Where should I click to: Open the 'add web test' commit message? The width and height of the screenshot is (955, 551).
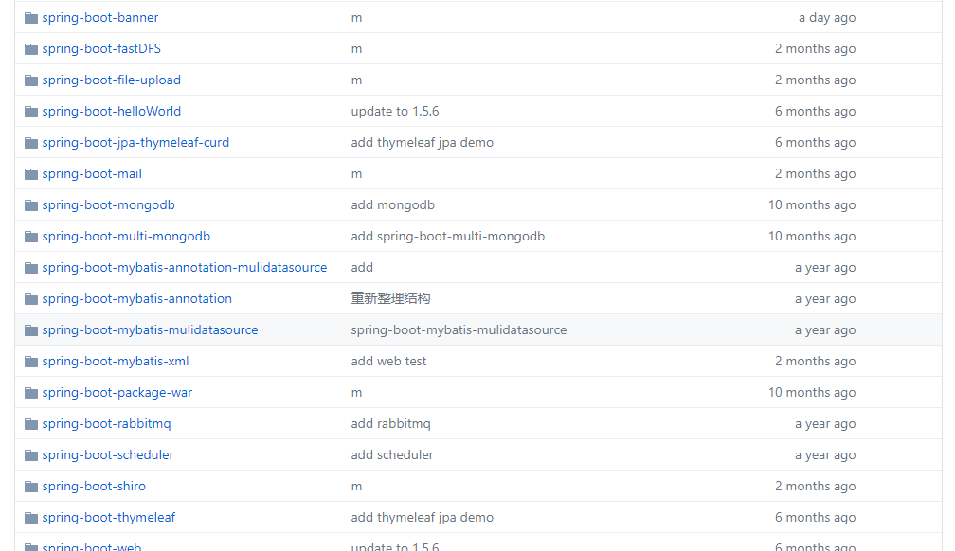click(388, 361)
